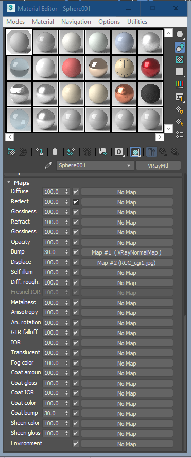Click sample slots scroll down arrow
191x458 pixels.
tap(168, 129)
